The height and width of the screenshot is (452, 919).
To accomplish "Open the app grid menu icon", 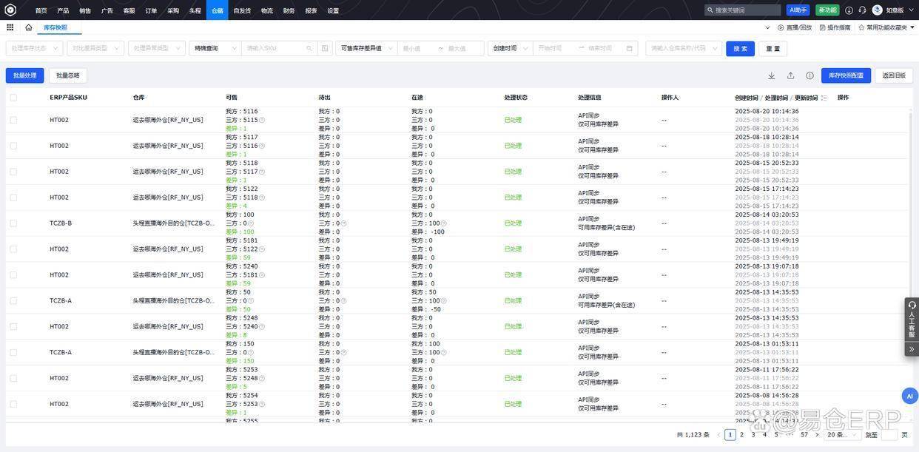I will 10,27.
